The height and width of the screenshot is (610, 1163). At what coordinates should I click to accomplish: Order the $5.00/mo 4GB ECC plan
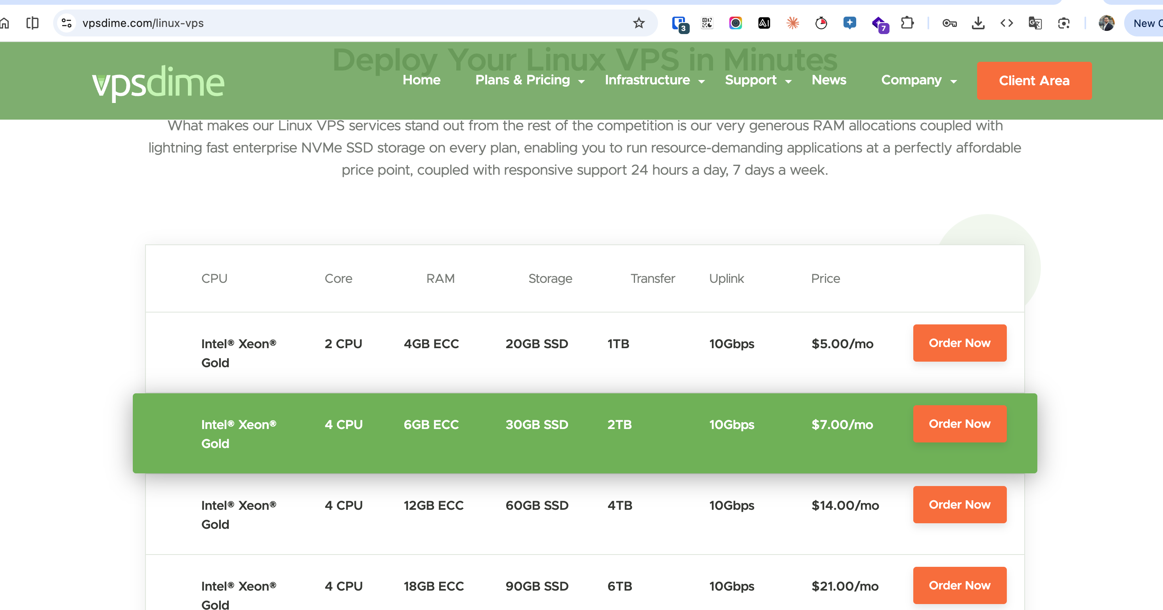point(959,343)
